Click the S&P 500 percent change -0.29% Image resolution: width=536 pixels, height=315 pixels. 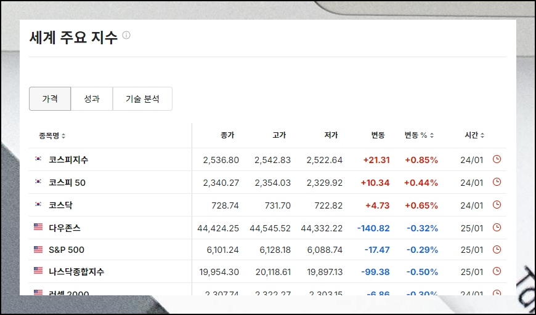422,250
